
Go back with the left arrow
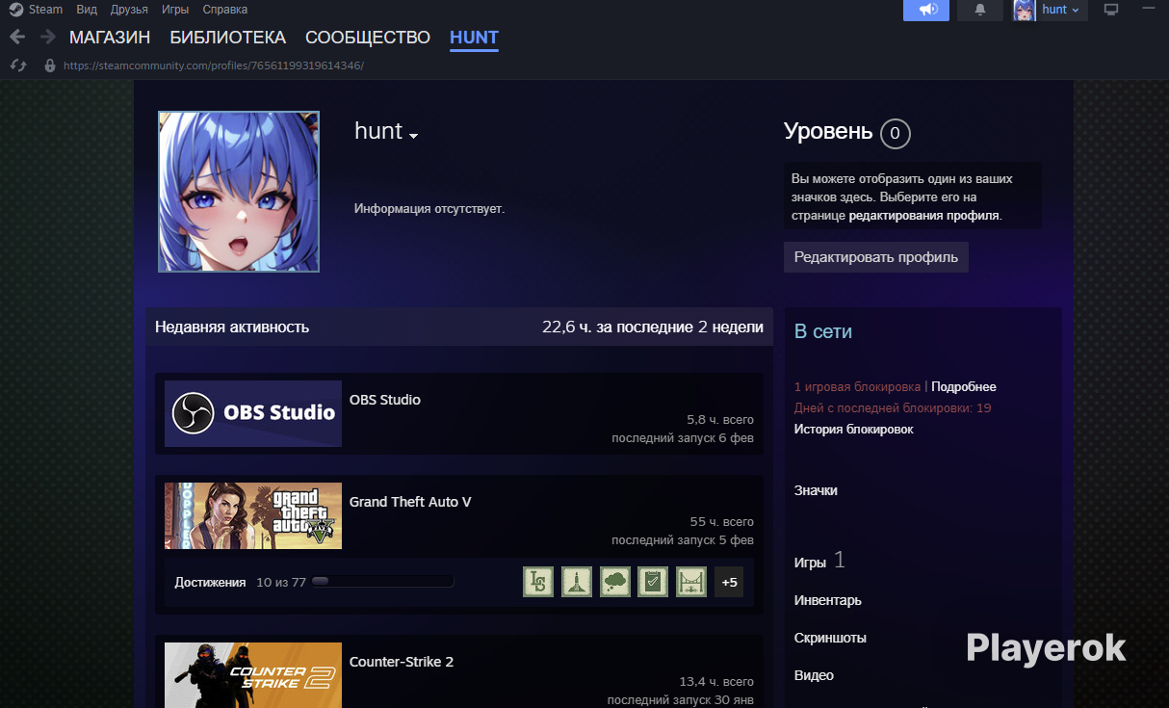[x=17, y=38]
